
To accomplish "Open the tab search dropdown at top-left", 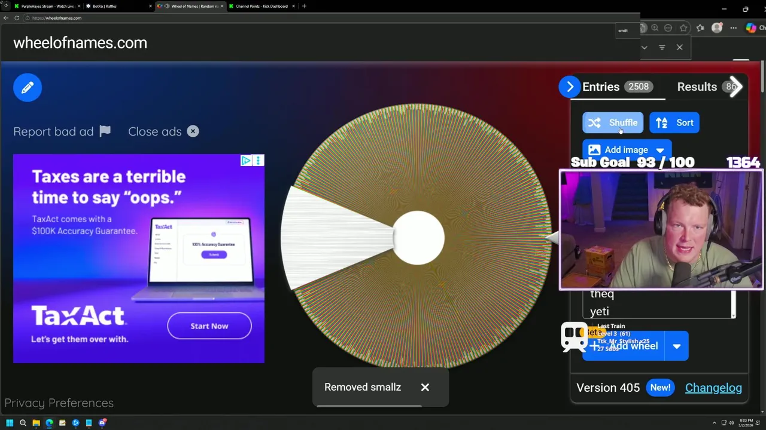I will click(x=5, y=6).
